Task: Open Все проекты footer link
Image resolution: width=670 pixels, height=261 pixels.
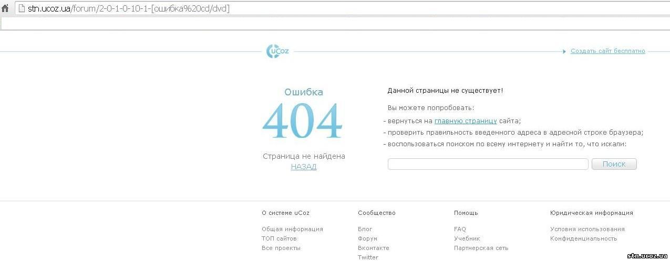Action: click(x=281, y=248)
